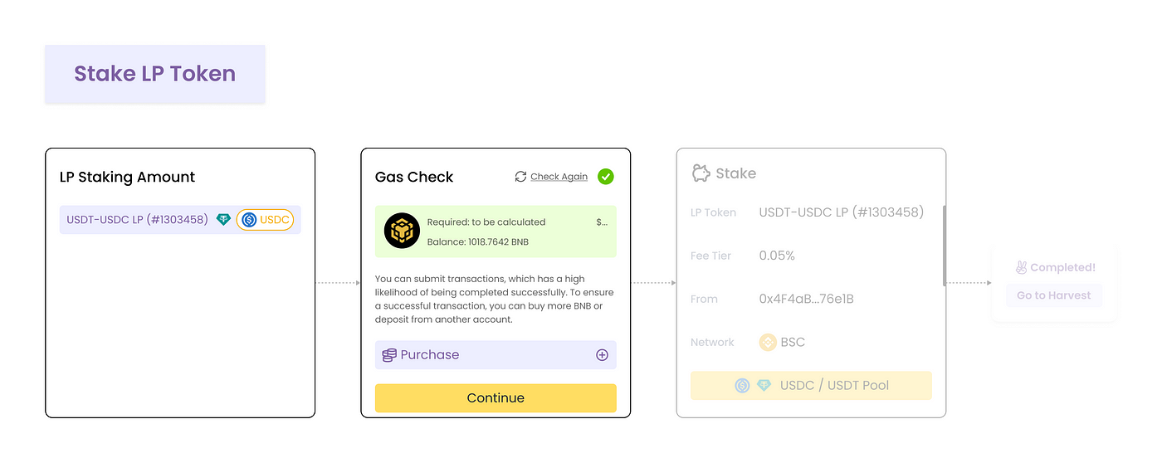Click the BSC network logo icon
The image size is (1162, 463).
[x=768, y=342]
